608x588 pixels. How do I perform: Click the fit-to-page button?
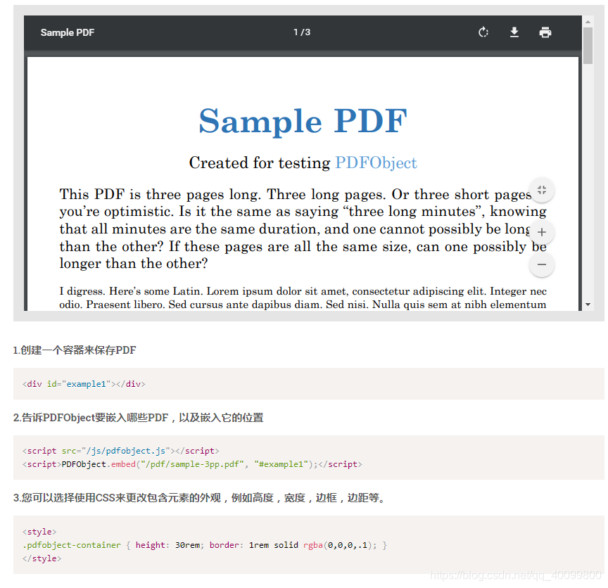pos(542,190)
